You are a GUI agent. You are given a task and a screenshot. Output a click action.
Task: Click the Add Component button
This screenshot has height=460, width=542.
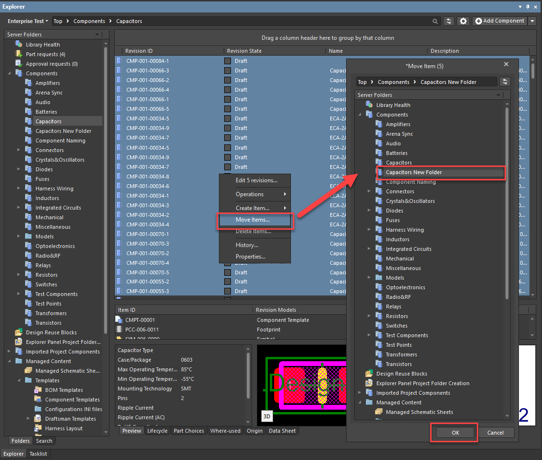[x=500, y=21]
